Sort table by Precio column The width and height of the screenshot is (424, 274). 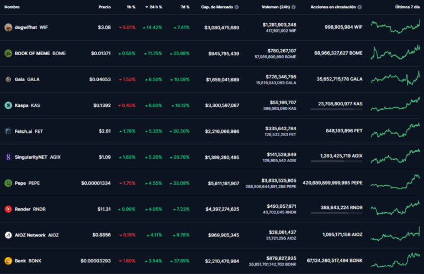105,7
